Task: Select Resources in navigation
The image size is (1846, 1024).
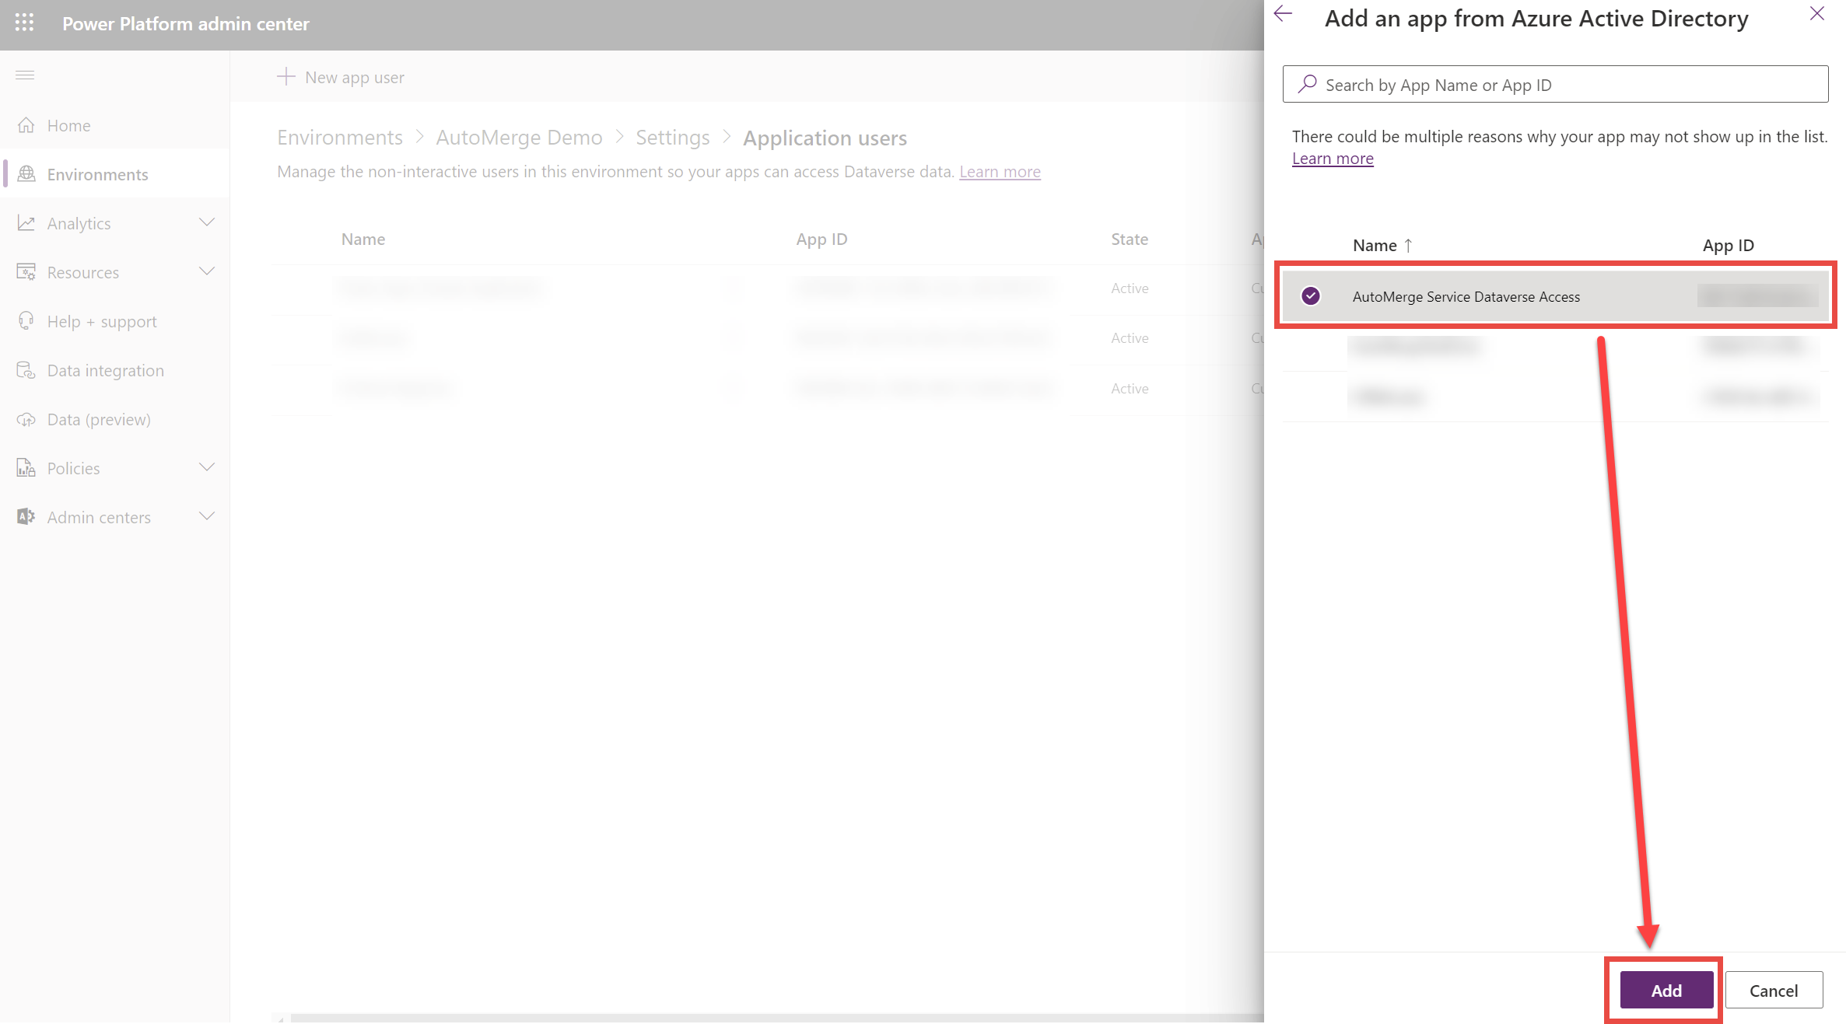Action: 115,272
